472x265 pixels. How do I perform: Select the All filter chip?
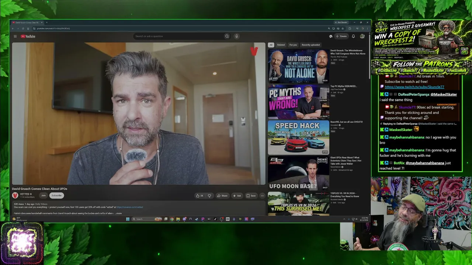coord(271,45)
